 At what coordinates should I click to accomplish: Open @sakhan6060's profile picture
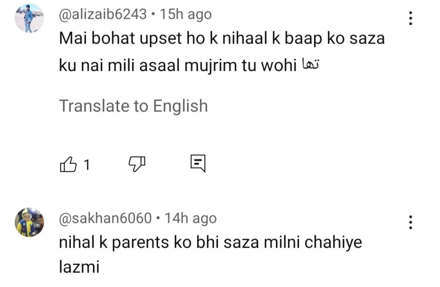coord(29,222)
